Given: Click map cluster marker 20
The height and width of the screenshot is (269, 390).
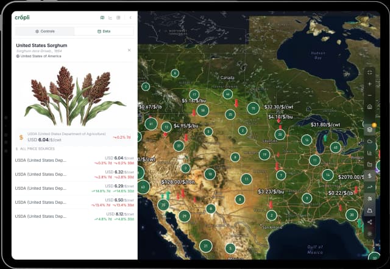Looking at the screenshot, I should point(280,134).
